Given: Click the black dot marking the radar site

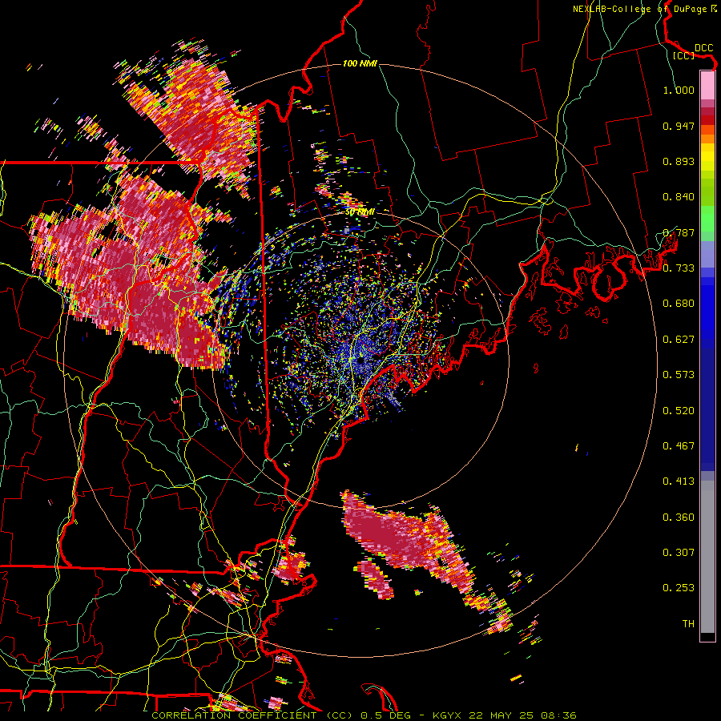Looking at the screenshot, I should pos(361,360).
